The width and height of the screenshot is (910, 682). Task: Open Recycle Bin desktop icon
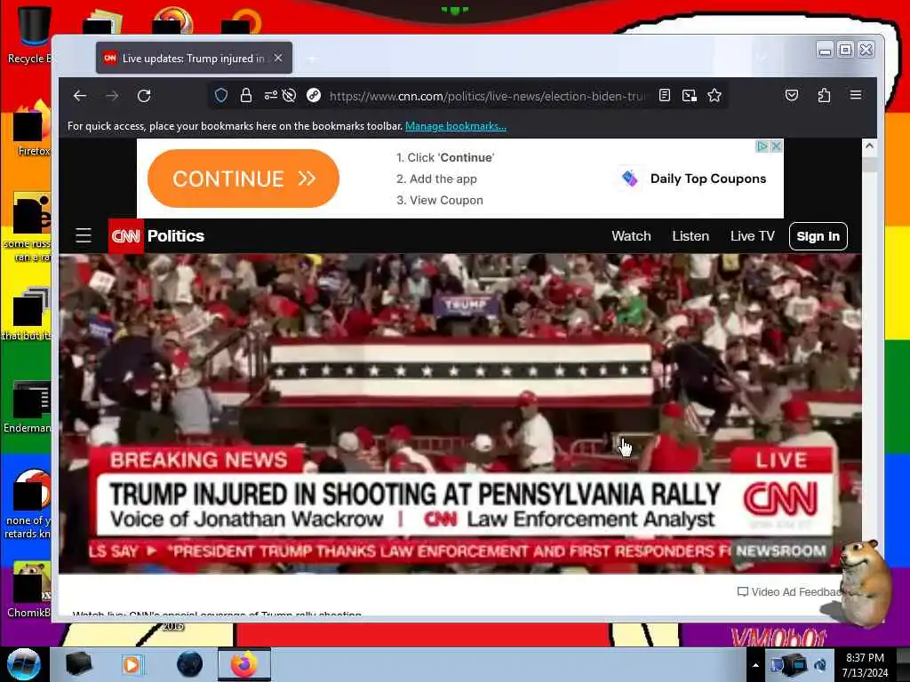point(28,35)
